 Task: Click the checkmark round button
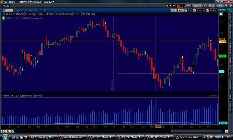(x=226, y=6)
